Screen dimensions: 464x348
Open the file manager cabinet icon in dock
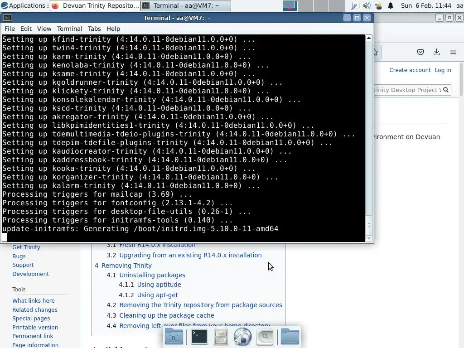[221, 337]
